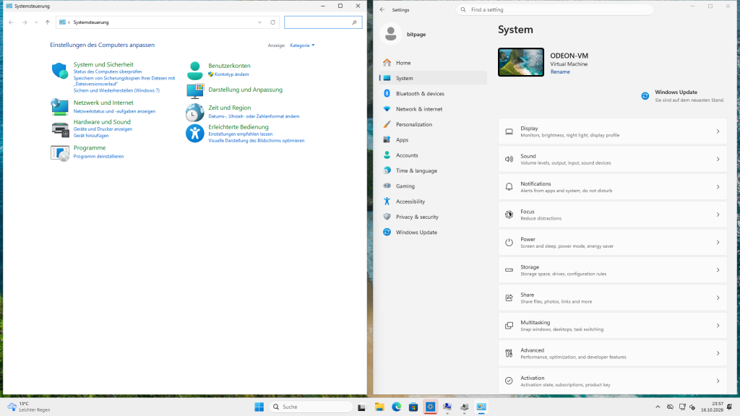This screenshot has height=416, width=740.
Task: Click the bitpage user profile
Action: [404, 34]
